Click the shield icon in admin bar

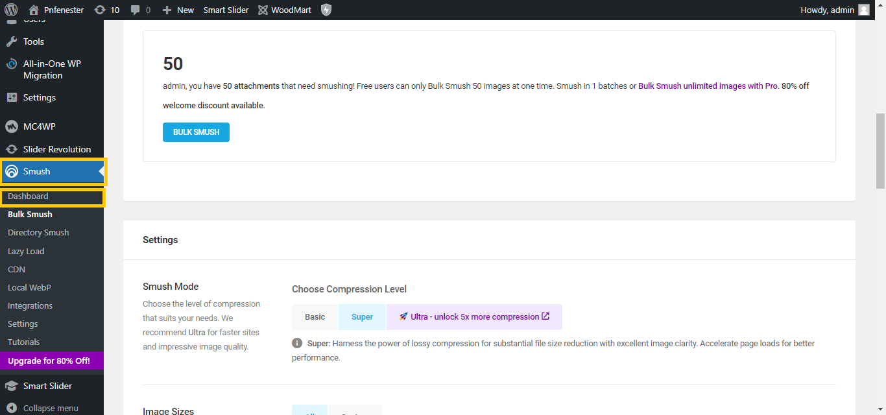(x=326, y=10)
